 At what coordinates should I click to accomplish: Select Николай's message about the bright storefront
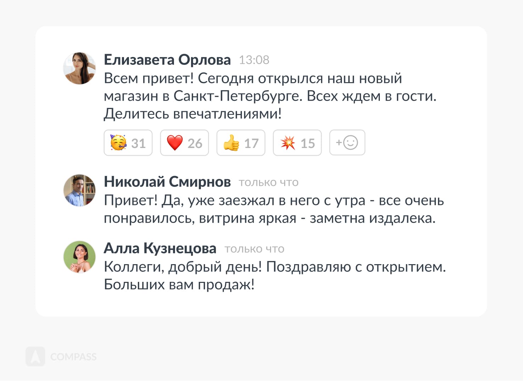(x=274, y=209)
